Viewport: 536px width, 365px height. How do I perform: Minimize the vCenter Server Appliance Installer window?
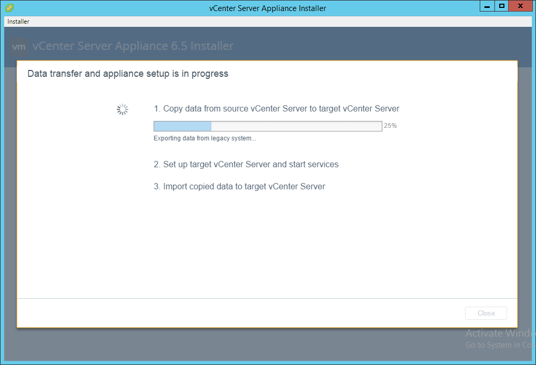coord(487,6)
